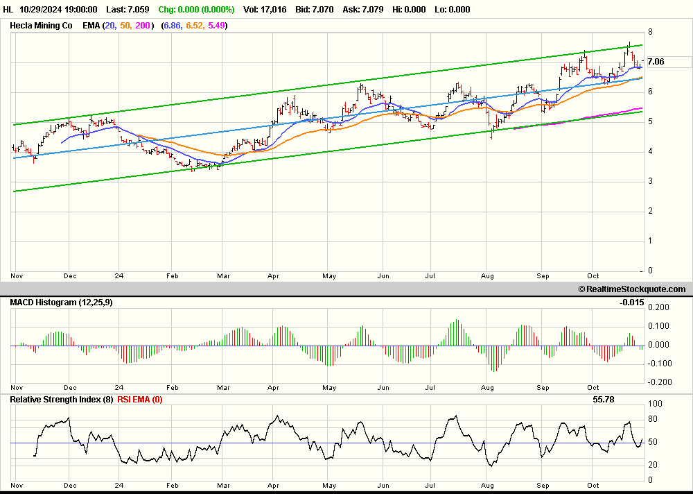Click the 24 year label under price chart

119,275
